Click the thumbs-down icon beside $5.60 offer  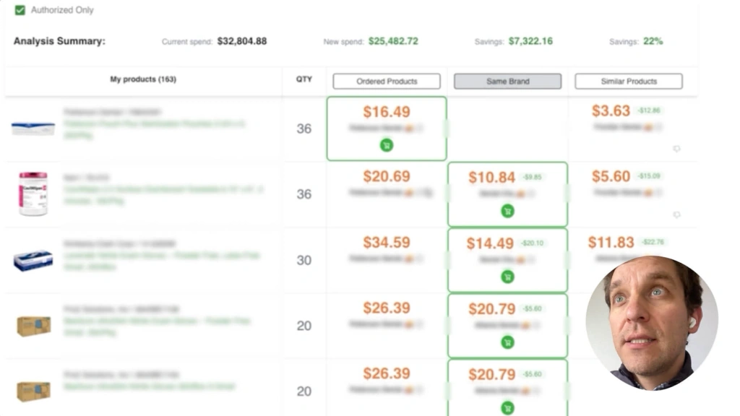[x=676, y=214]
